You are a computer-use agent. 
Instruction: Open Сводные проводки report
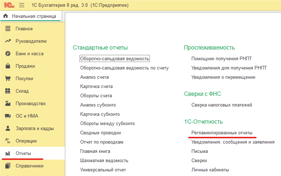101,133
